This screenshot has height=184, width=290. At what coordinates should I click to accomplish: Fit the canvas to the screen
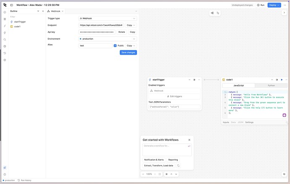pyautogui.click(x=160, y=174)
